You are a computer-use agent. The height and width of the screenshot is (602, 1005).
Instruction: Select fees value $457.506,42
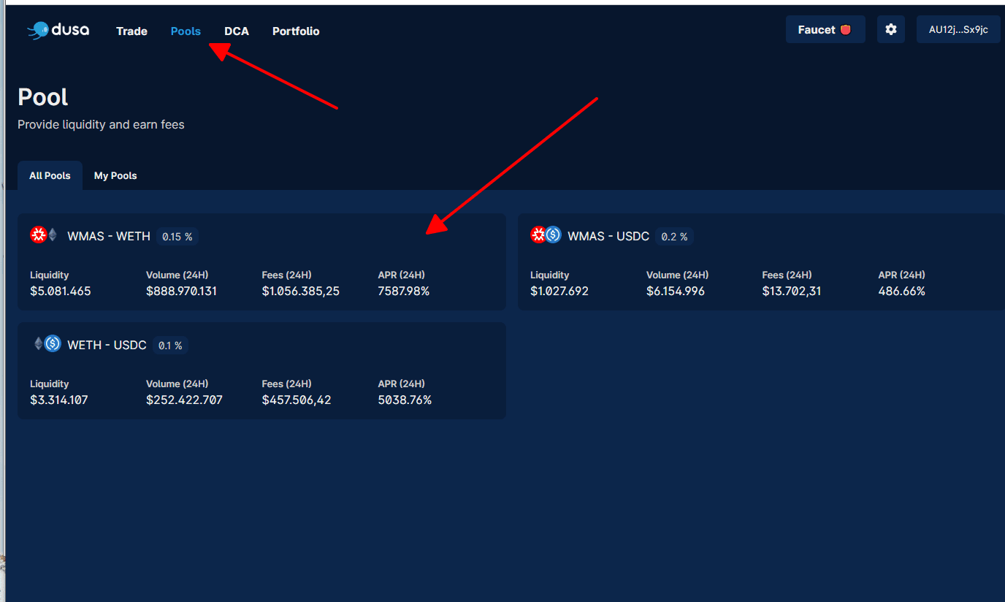(x=297, y=400)
